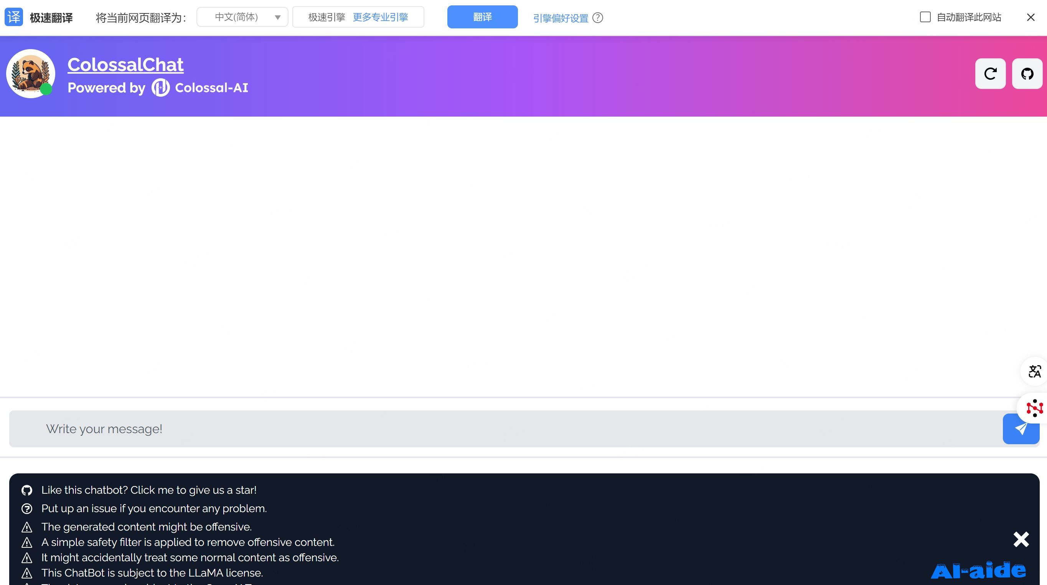Click the floating translate widget icon
Image resolution: width=1047 pixels, height=585 pixels.
1034,371
